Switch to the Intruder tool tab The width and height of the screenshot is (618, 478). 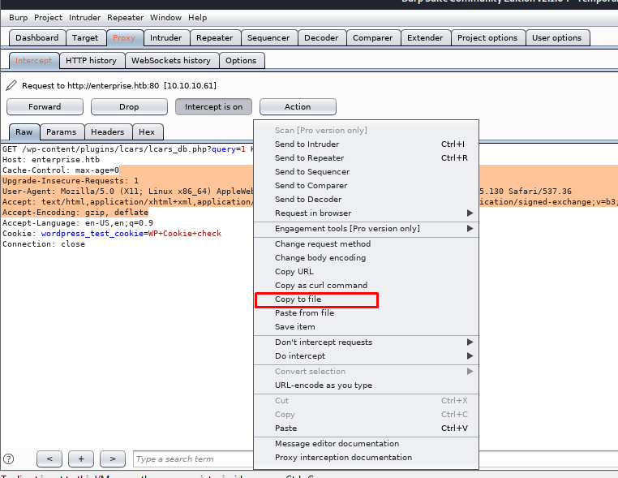click(x=166, y=38)
